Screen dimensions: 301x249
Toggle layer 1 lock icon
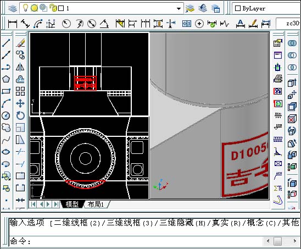[53, 8]
